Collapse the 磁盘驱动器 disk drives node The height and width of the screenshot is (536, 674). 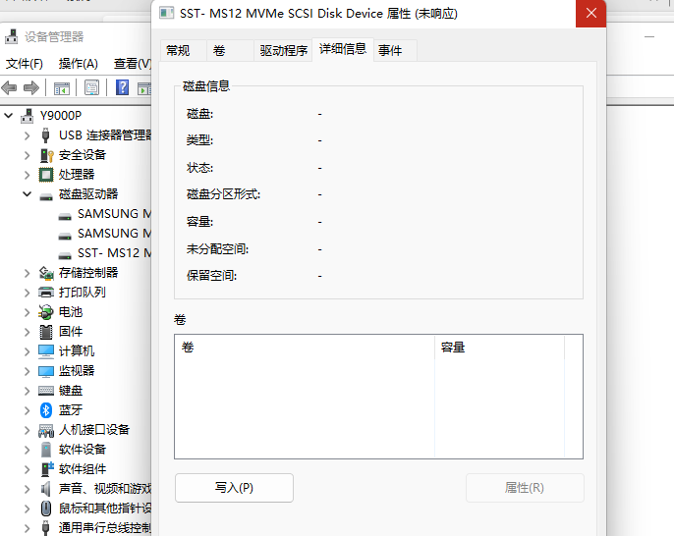pos(28,193)
